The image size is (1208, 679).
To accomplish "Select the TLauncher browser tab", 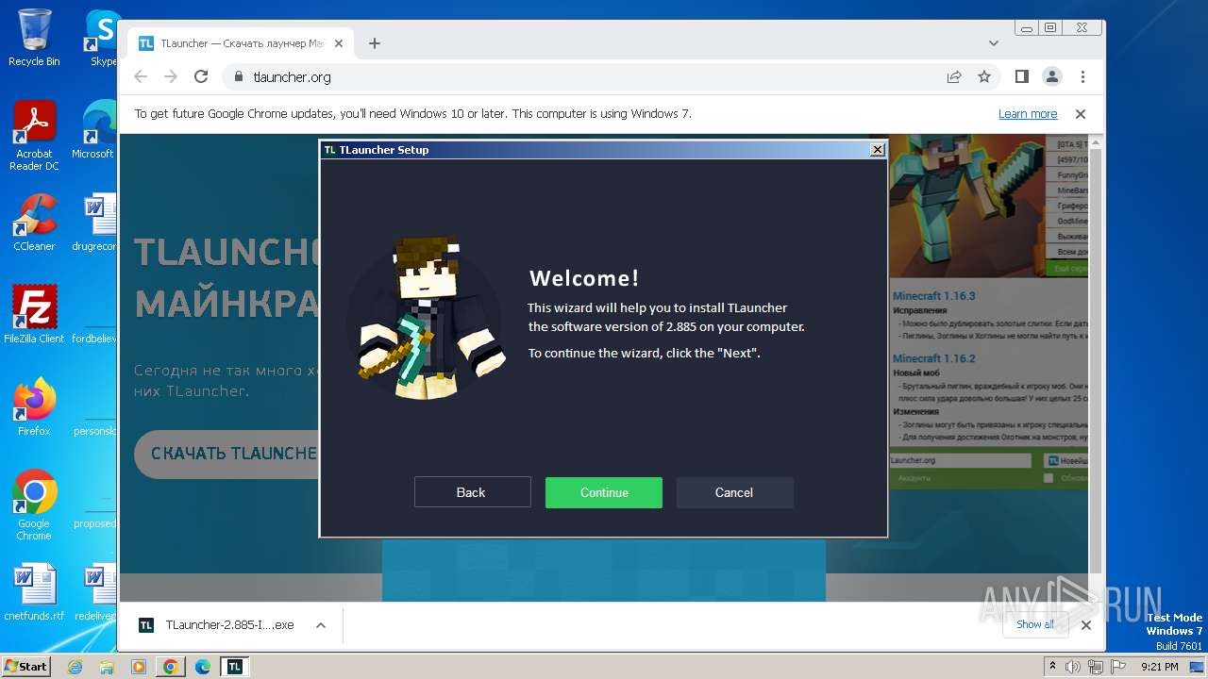I will [x=241, y=43].
